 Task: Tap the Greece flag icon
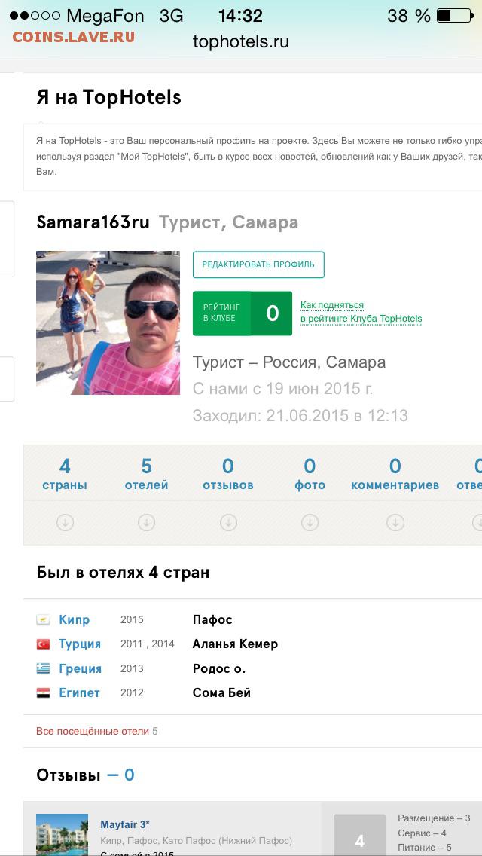pyautogui.click(x=43, y=668)
